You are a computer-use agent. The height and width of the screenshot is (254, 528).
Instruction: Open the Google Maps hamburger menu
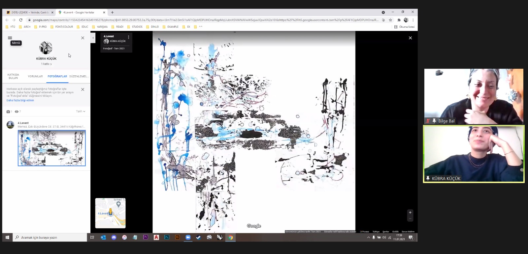click(x=10, y=38)
